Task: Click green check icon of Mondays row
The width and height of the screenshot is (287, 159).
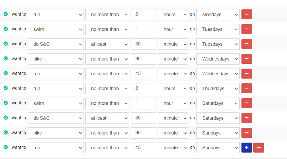Action: tap(6, 14)
